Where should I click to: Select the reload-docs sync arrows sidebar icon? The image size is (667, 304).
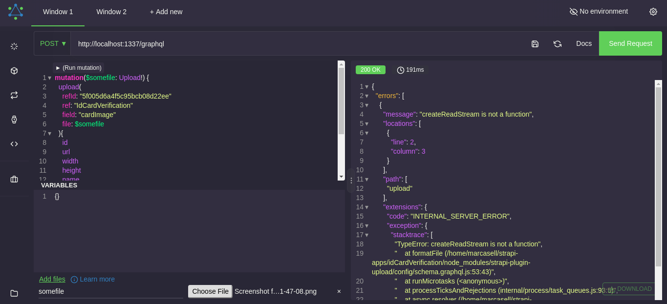point(14,95)
